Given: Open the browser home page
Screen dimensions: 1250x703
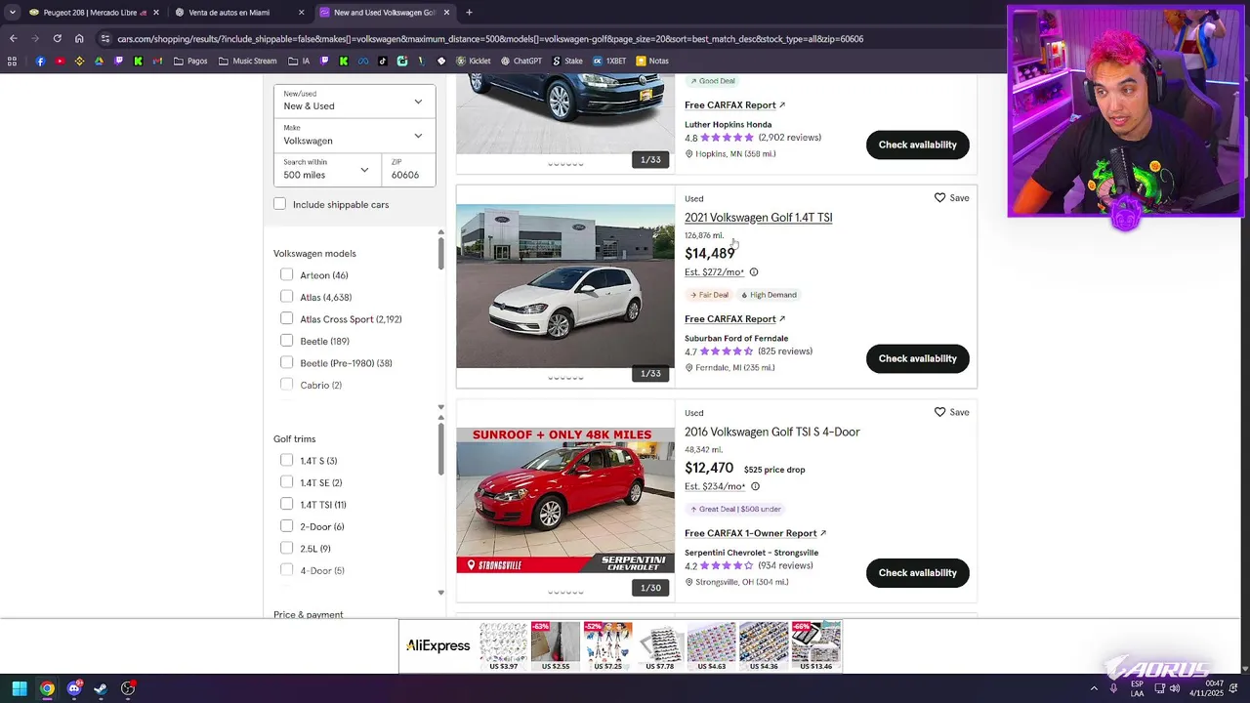Looking at the screenshot, I should [x=79, y=39].
